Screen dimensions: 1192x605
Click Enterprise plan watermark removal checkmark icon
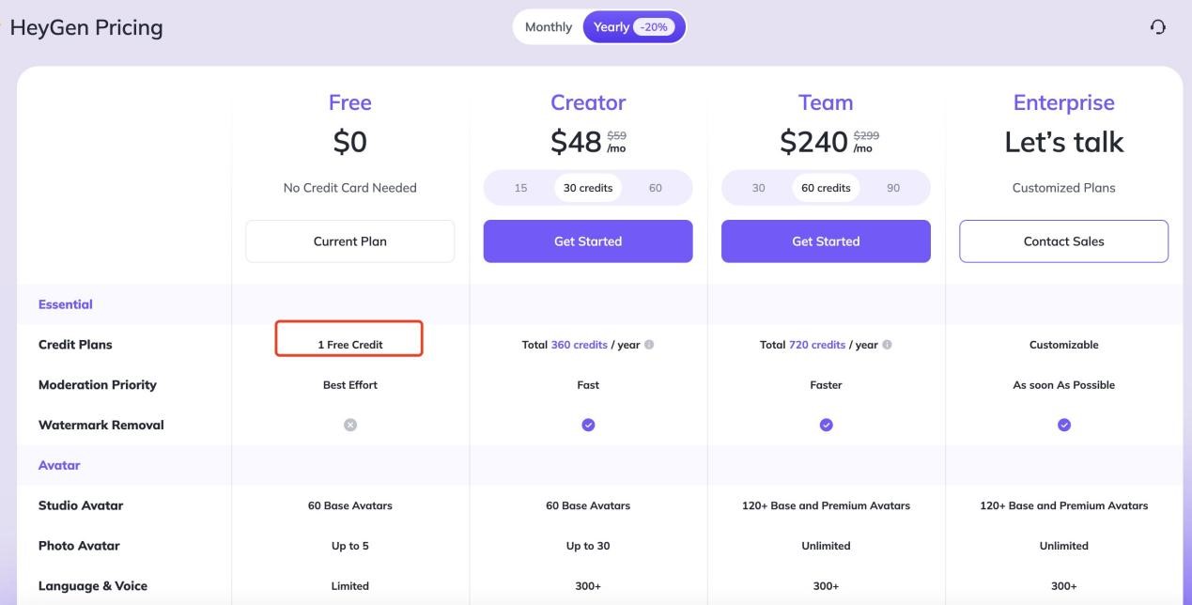pos(1064,425)
